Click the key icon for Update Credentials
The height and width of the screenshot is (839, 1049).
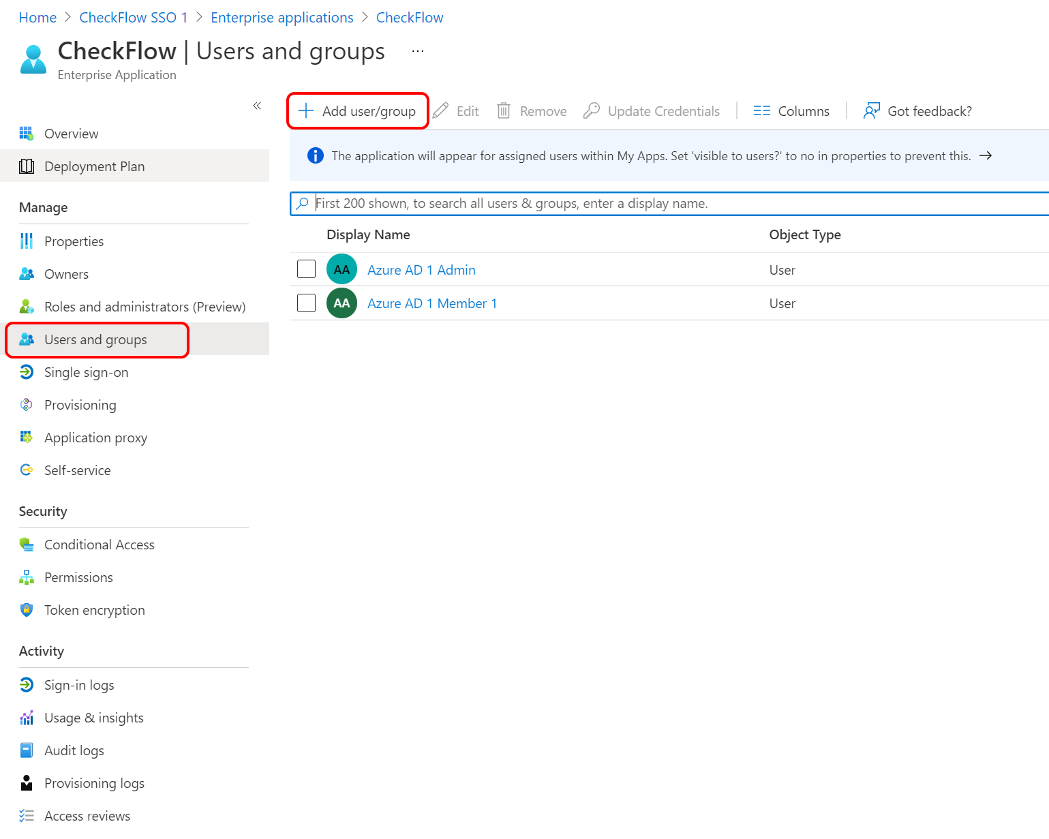[592, 111]
